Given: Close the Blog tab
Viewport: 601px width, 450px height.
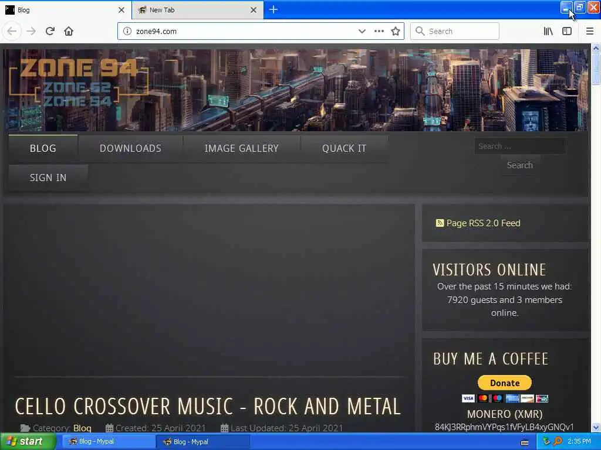Looking at the screenshot, I should tap(121, 10).
